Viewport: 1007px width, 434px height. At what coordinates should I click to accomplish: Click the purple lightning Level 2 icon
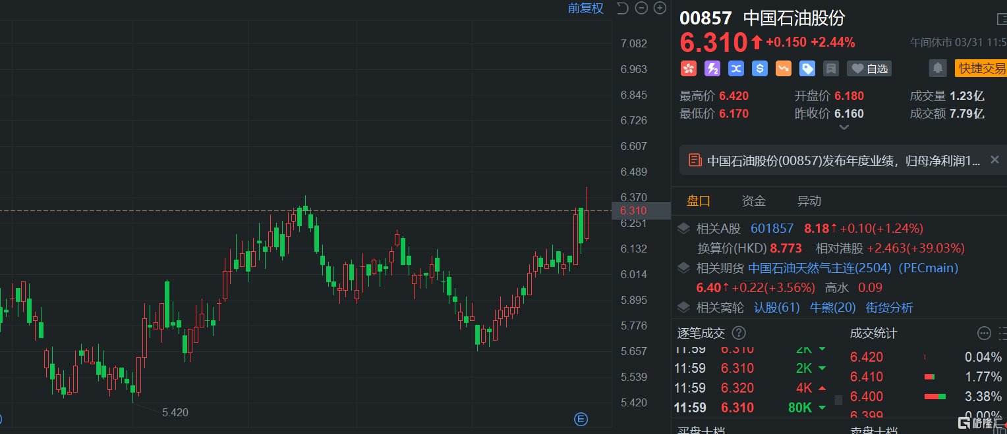(x=712, y=68)
